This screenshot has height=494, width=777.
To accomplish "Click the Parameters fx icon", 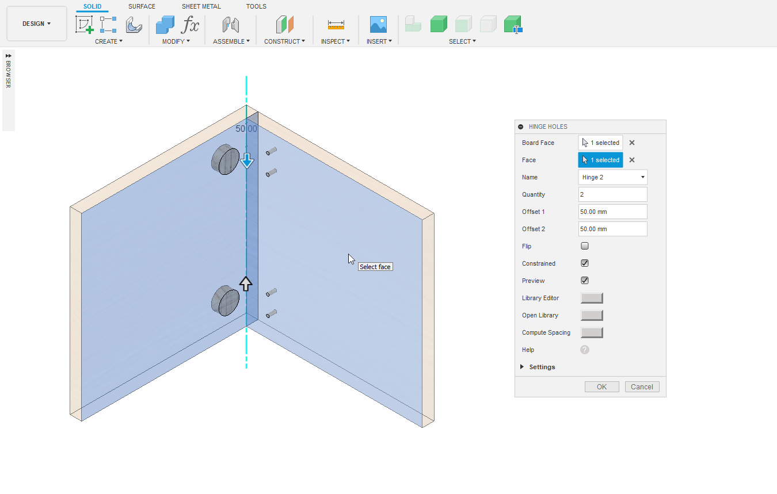I will click(190, 25).
